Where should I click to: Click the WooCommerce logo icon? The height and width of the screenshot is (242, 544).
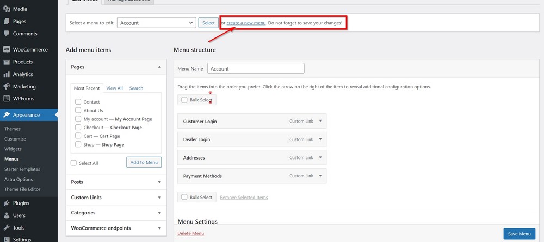pos(7,49)
